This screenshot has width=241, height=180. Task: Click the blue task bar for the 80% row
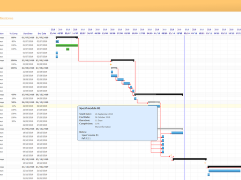click(57, 41)
